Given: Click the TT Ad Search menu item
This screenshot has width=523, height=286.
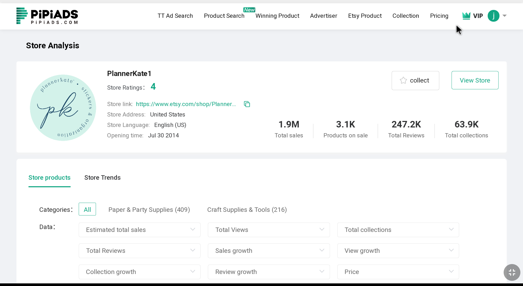Looking at the screenshot, I should point(175,16).
